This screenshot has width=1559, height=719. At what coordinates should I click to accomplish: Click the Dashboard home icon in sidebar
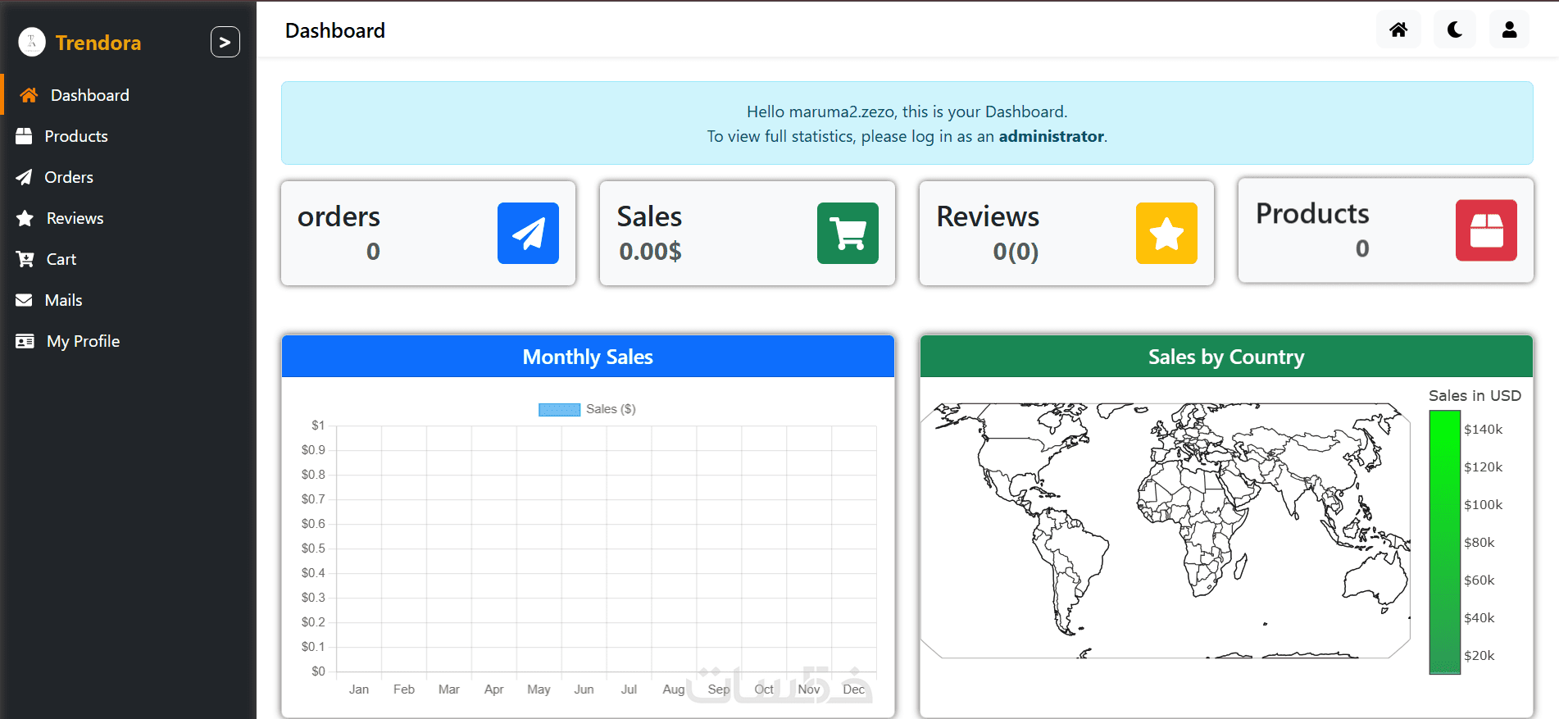point(29,95)
